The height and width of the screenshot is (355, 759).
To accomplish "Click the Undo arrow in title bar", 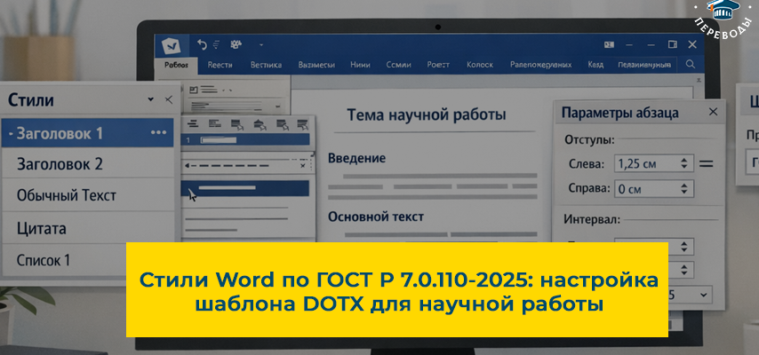I will click(202, 43).
